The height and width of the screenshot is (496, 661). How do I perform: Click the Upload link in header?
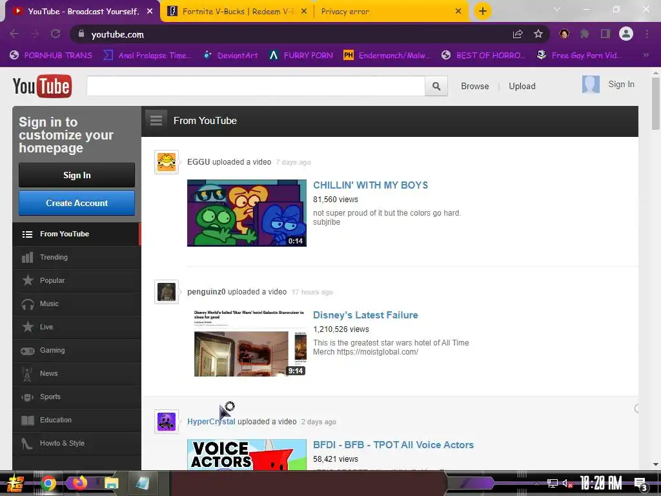[522, 86]
